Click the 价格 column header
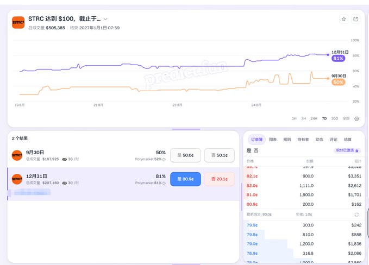The height and width of the screenshot is (265, 369). pos(249,161)
